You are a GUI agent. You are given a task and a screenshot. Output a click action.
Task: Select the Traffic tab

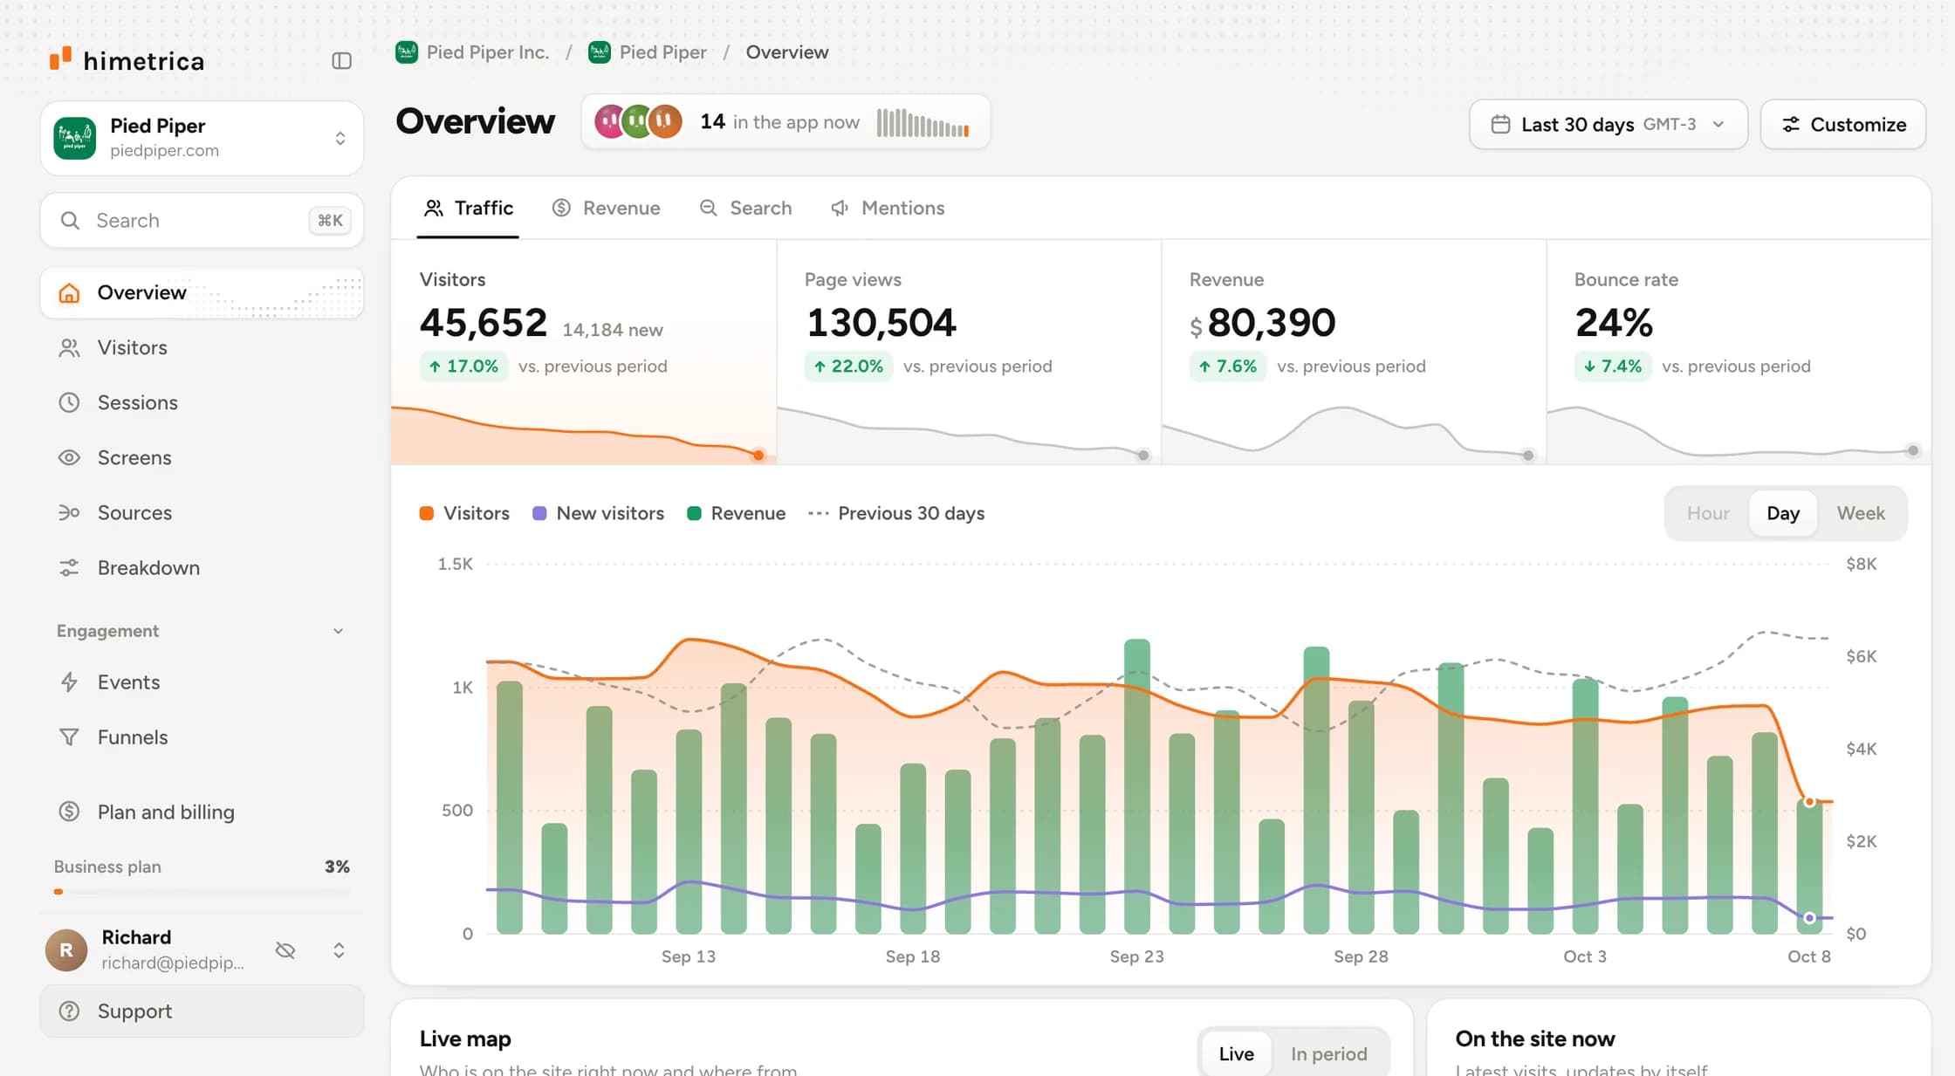[469, 208]
